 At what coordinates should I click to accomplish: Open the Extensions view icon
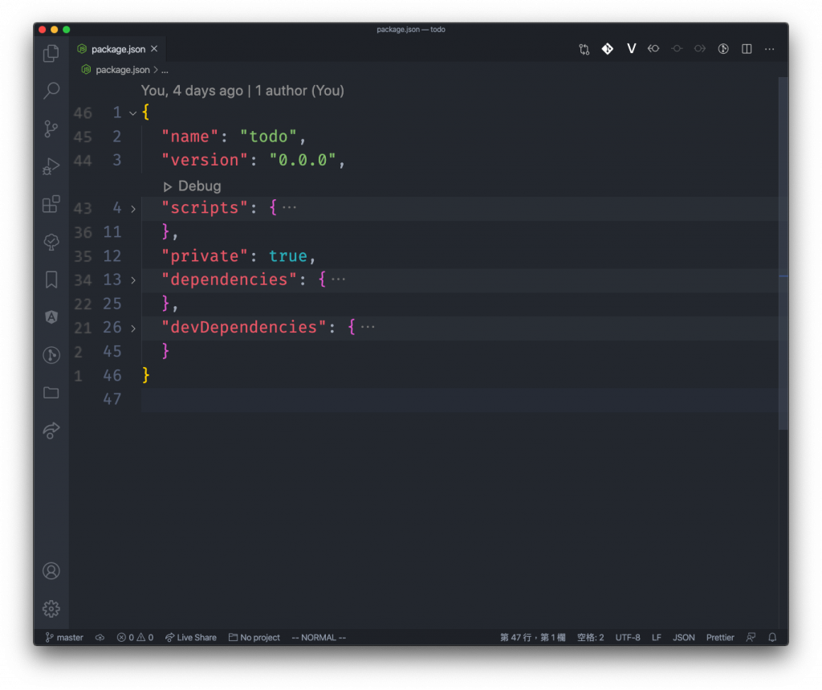pos(51,204)
